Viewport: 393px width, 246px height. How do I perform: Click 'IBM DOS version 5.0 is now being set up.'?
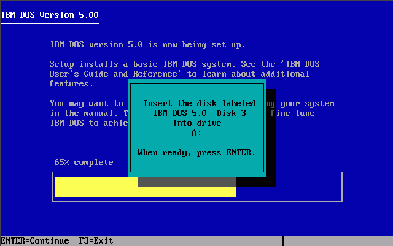pos(148,45)
